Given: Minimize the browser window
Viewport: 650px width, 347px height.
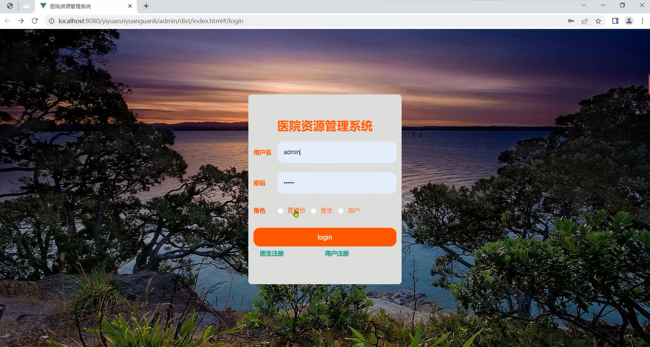Looking at the screenshot, I should point(603,5).
